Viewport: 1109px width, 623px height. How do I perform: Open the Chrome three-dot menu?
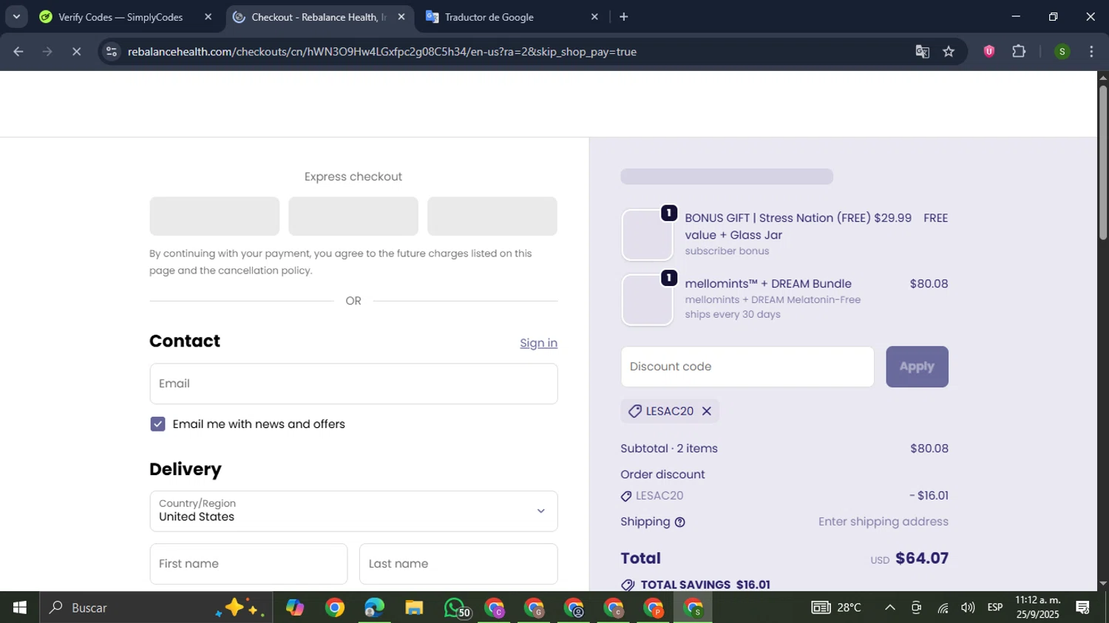pos(1091,52)
